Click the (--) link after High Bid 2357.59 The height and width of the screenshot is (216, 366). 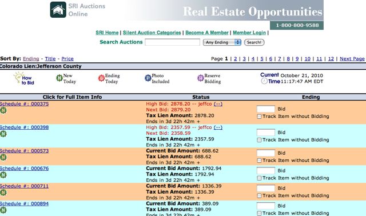218,127
